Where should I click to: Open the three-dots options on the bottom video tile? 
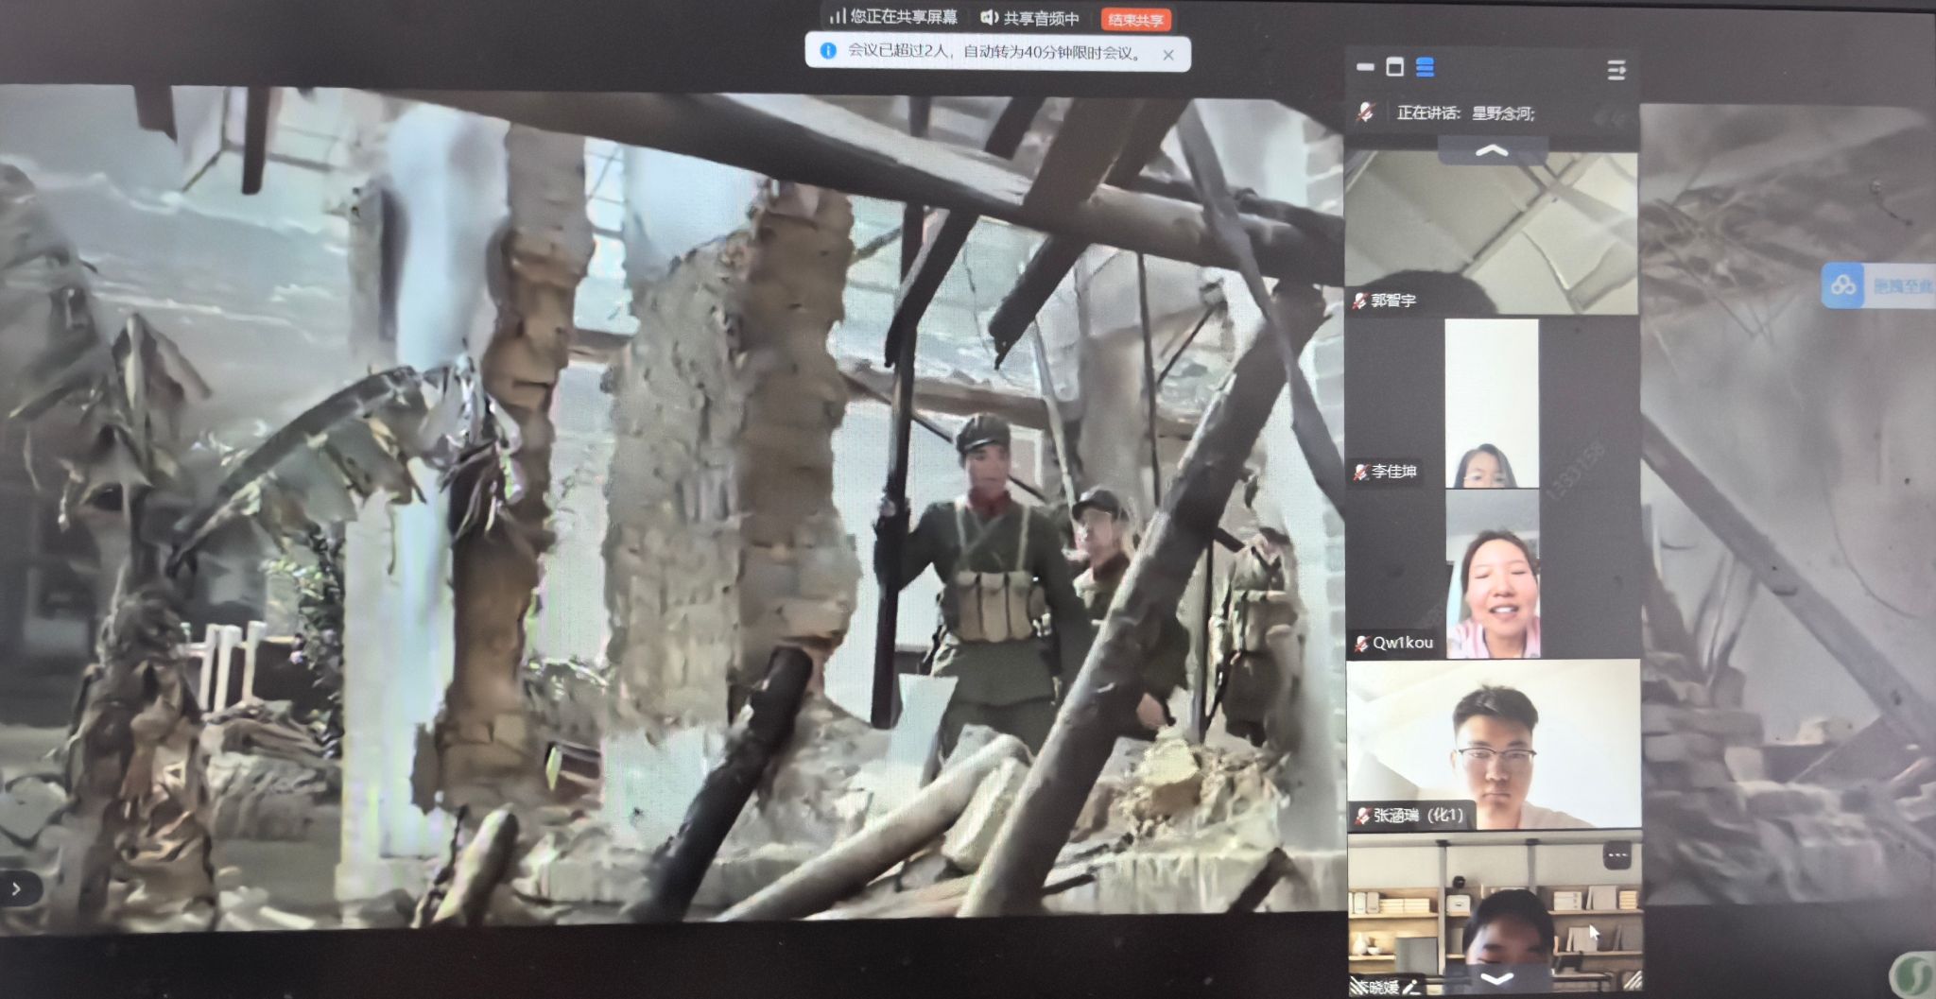(x=1616, y=856)
